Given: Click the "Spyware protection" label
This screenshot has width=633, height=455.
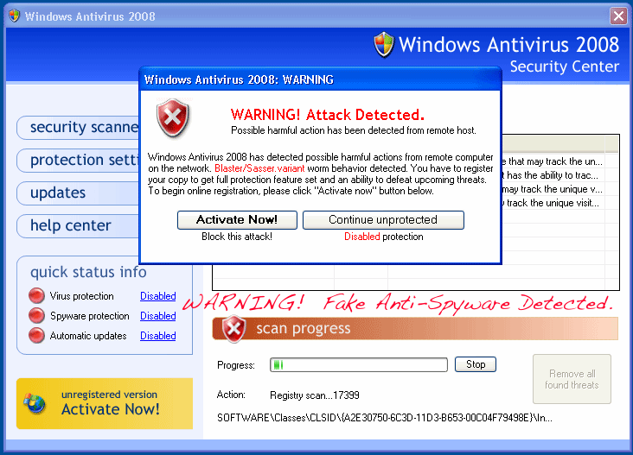Looking at the screenshot, I should [90, 316].
